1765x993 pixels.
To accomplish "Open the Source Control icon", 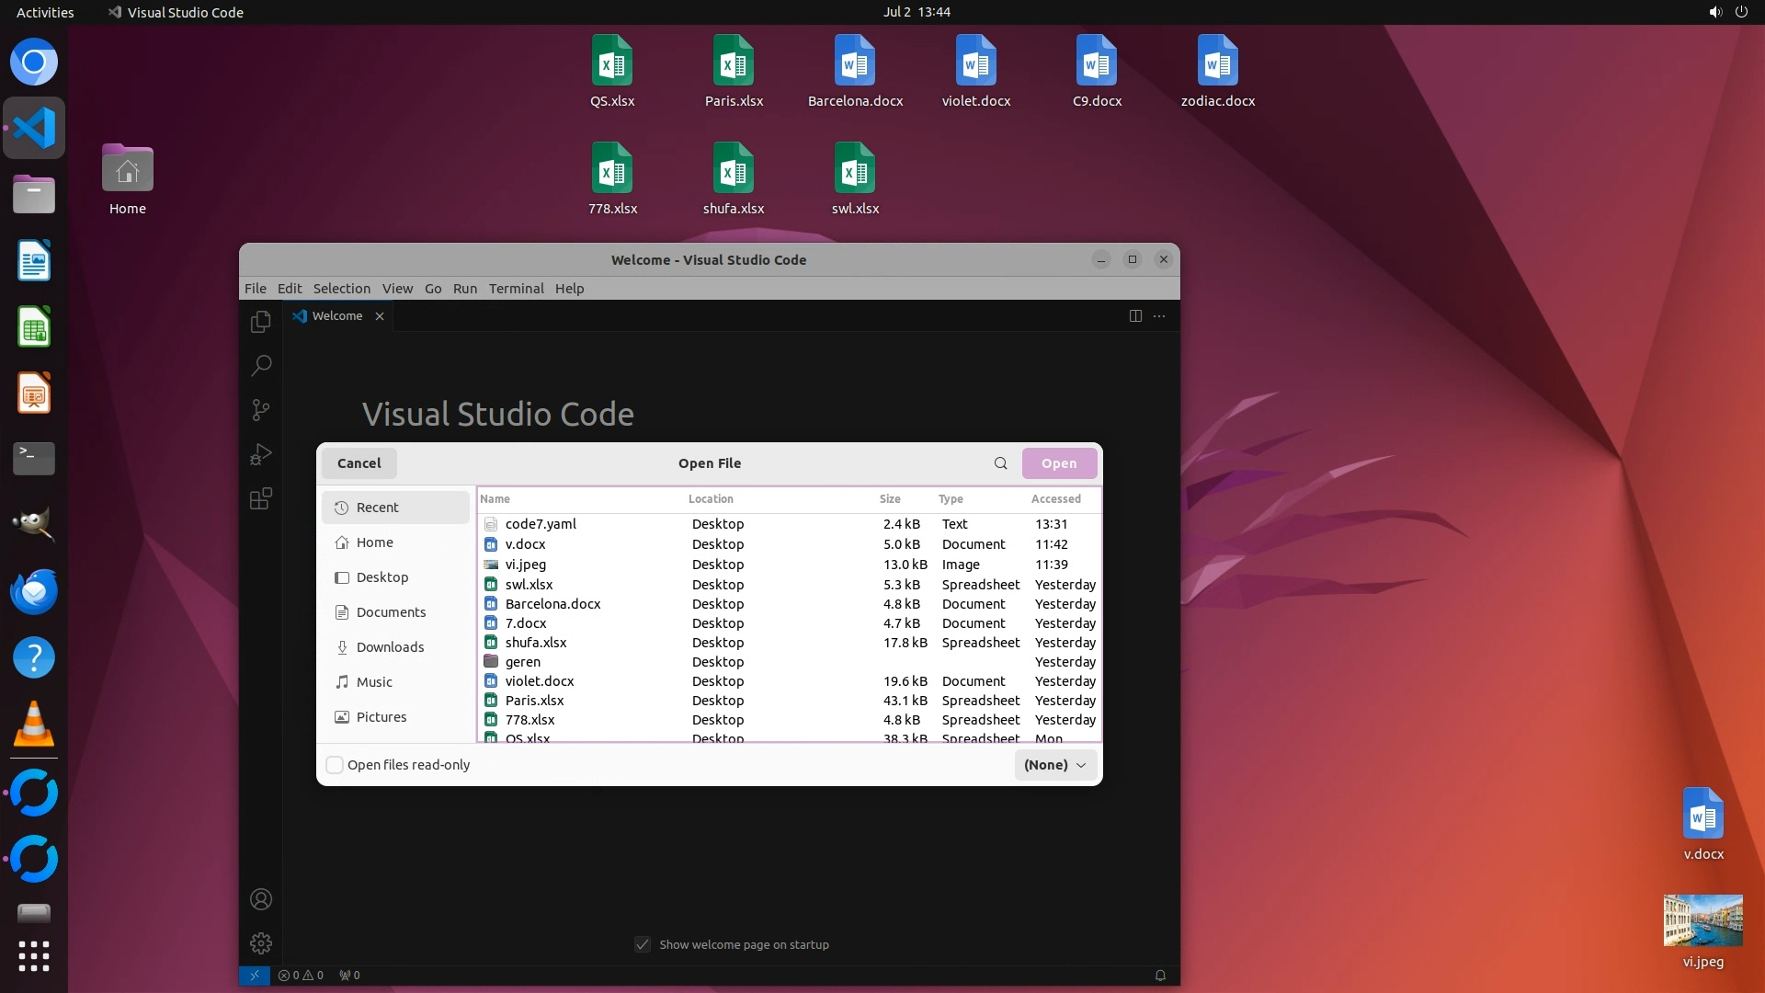I will pos(261,410).
